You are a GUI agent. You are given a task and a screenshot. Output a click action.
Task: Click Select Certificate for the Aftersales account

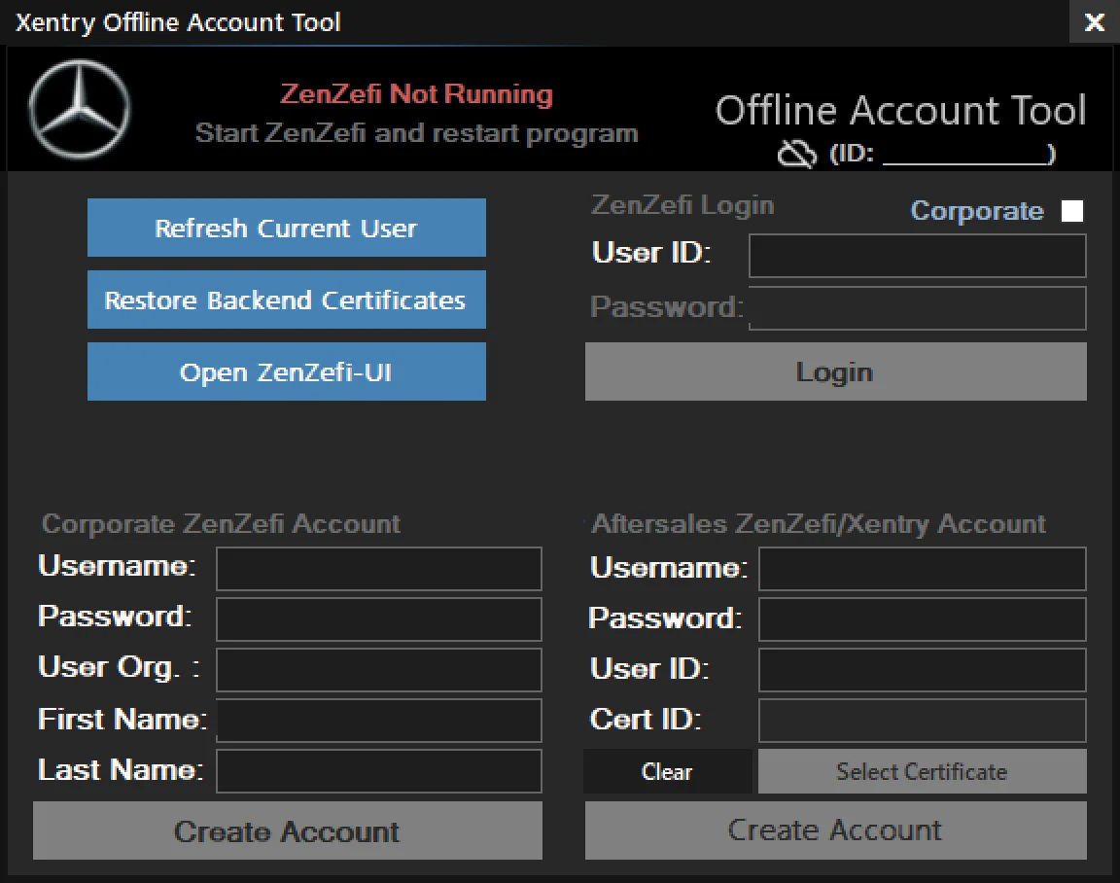tap(921, 771)
